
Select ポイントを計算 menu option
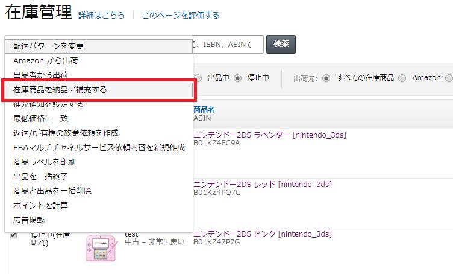point(99,205)
